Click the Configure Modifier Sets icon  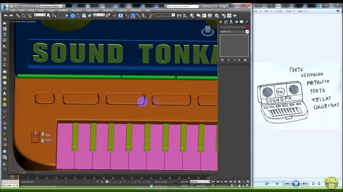click(x=245, y=60)
